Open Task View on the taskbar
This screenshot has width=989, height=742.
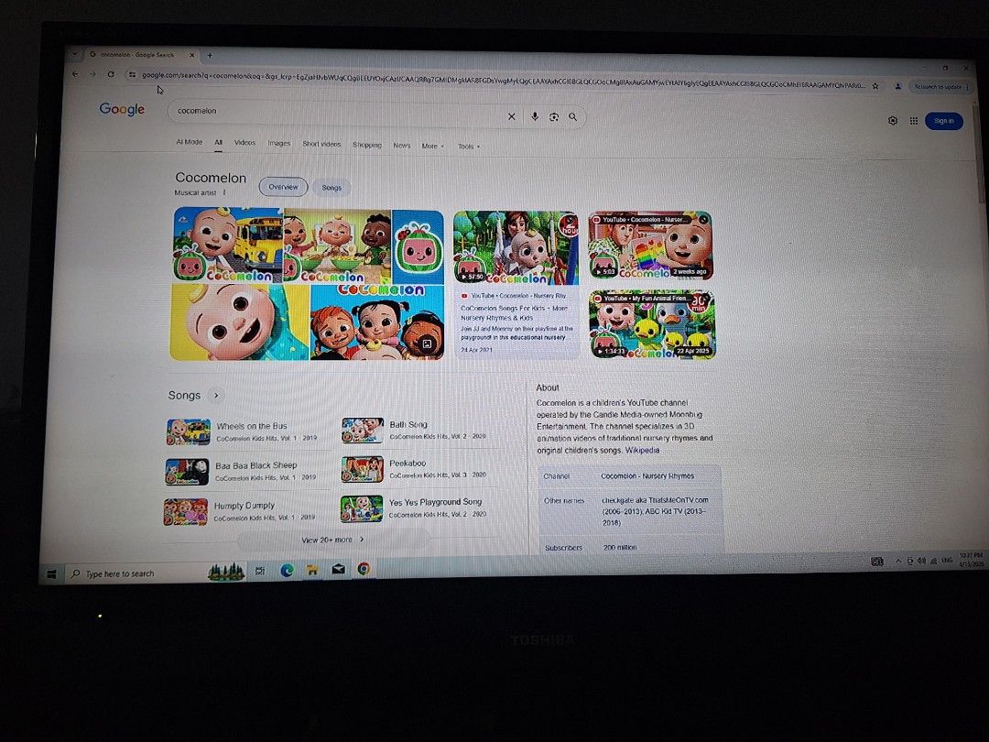[260, 571]
